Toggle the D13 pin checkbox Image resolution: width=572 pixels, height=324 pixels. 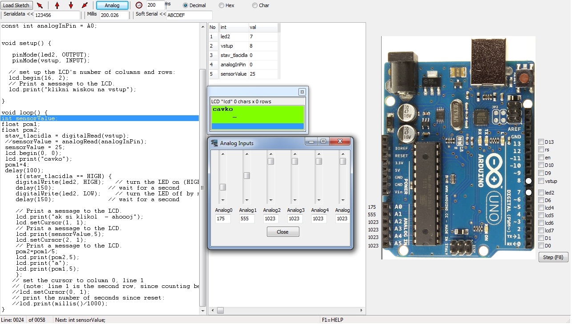coord(541,142)
